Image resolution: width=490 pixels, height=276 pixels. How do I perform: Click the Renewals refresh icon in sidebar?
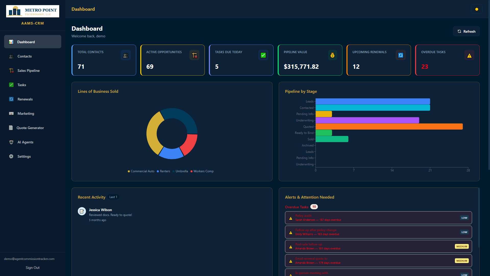point(11,99)
